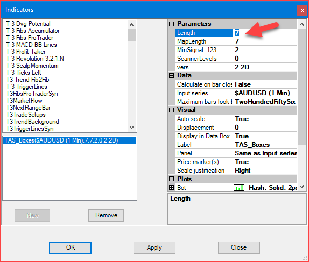The height and width of the screenshot is (262, 309).
Task: Collapse the Parameters section
Action: pyautogui.click(x=172, y=24)
